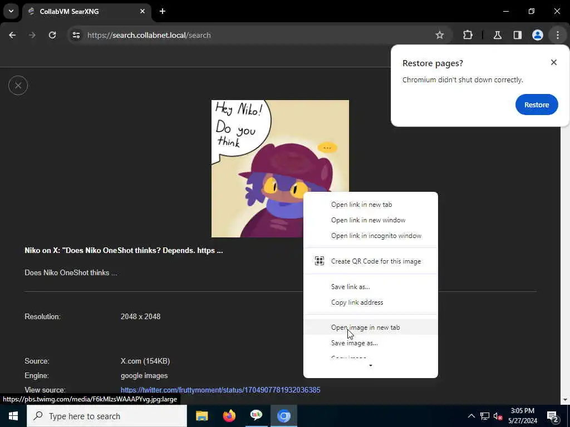Close the image detail view
The width and height of the screenshot is (570, 427).
[x=18, y=85]
